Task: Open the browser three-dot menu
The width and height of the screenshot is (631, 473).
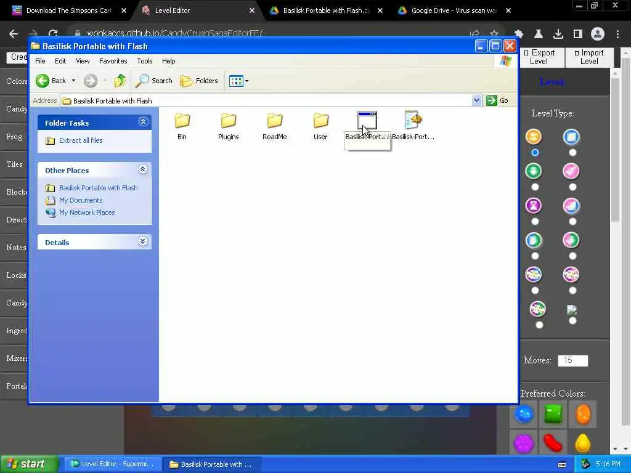Action: point(617,34)
